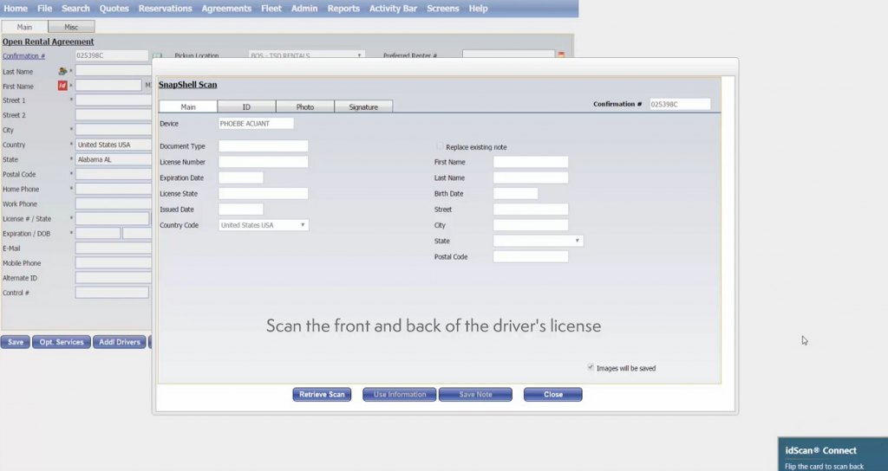Follow the Confirmation # link

point(23,56)
